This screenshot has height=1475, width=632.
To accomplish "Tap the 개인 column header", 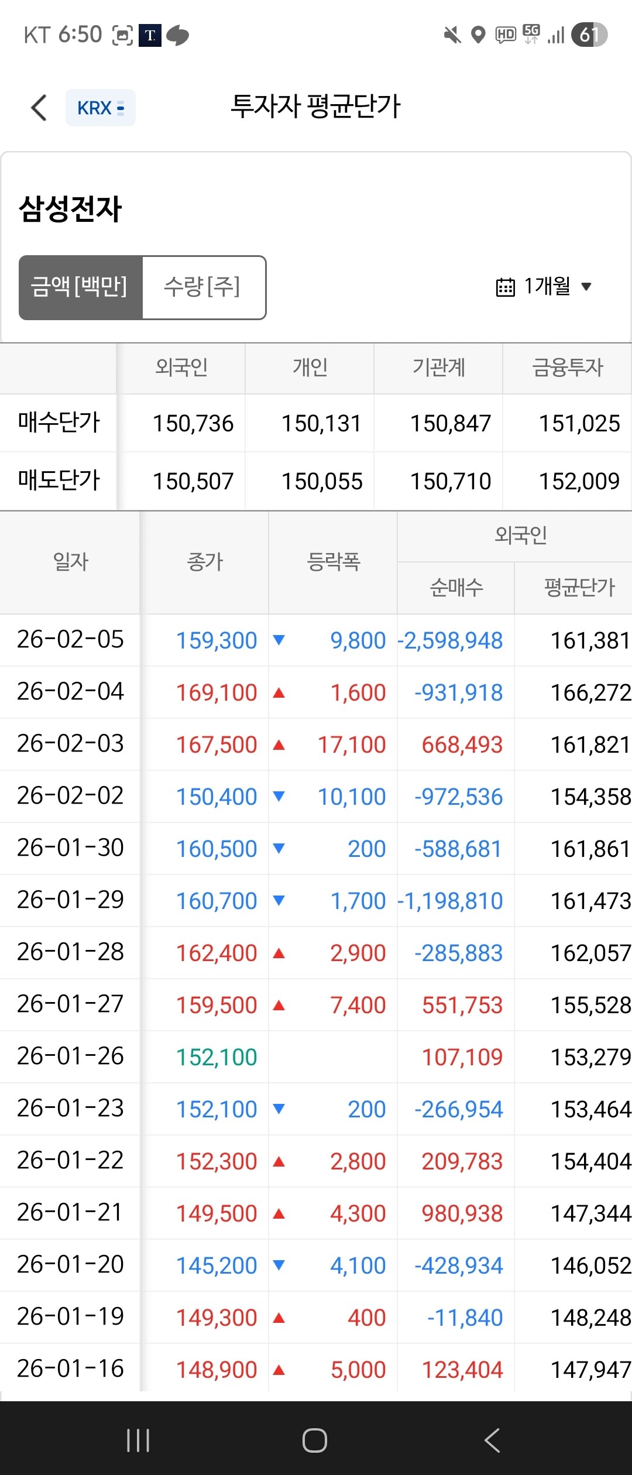I will (x=310, y=368).
